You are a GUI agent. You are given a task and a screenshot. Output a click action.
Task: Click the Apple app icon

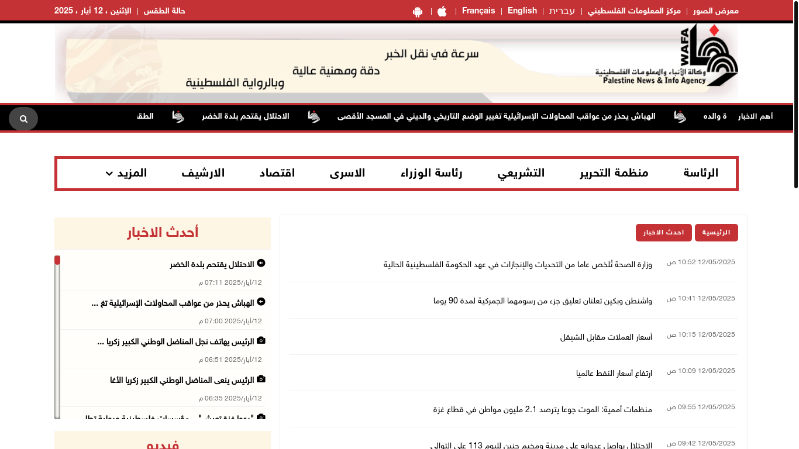pos(442,11)
